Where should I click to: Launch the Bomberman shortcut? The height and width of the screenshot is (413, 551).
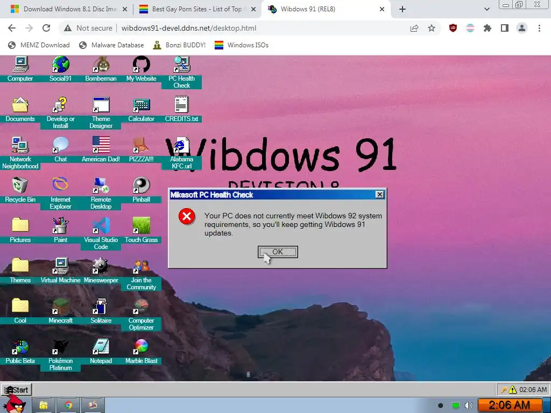coord(101,69)
